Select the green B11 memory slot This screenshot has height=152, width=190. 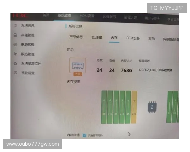[x=122, y=107]
